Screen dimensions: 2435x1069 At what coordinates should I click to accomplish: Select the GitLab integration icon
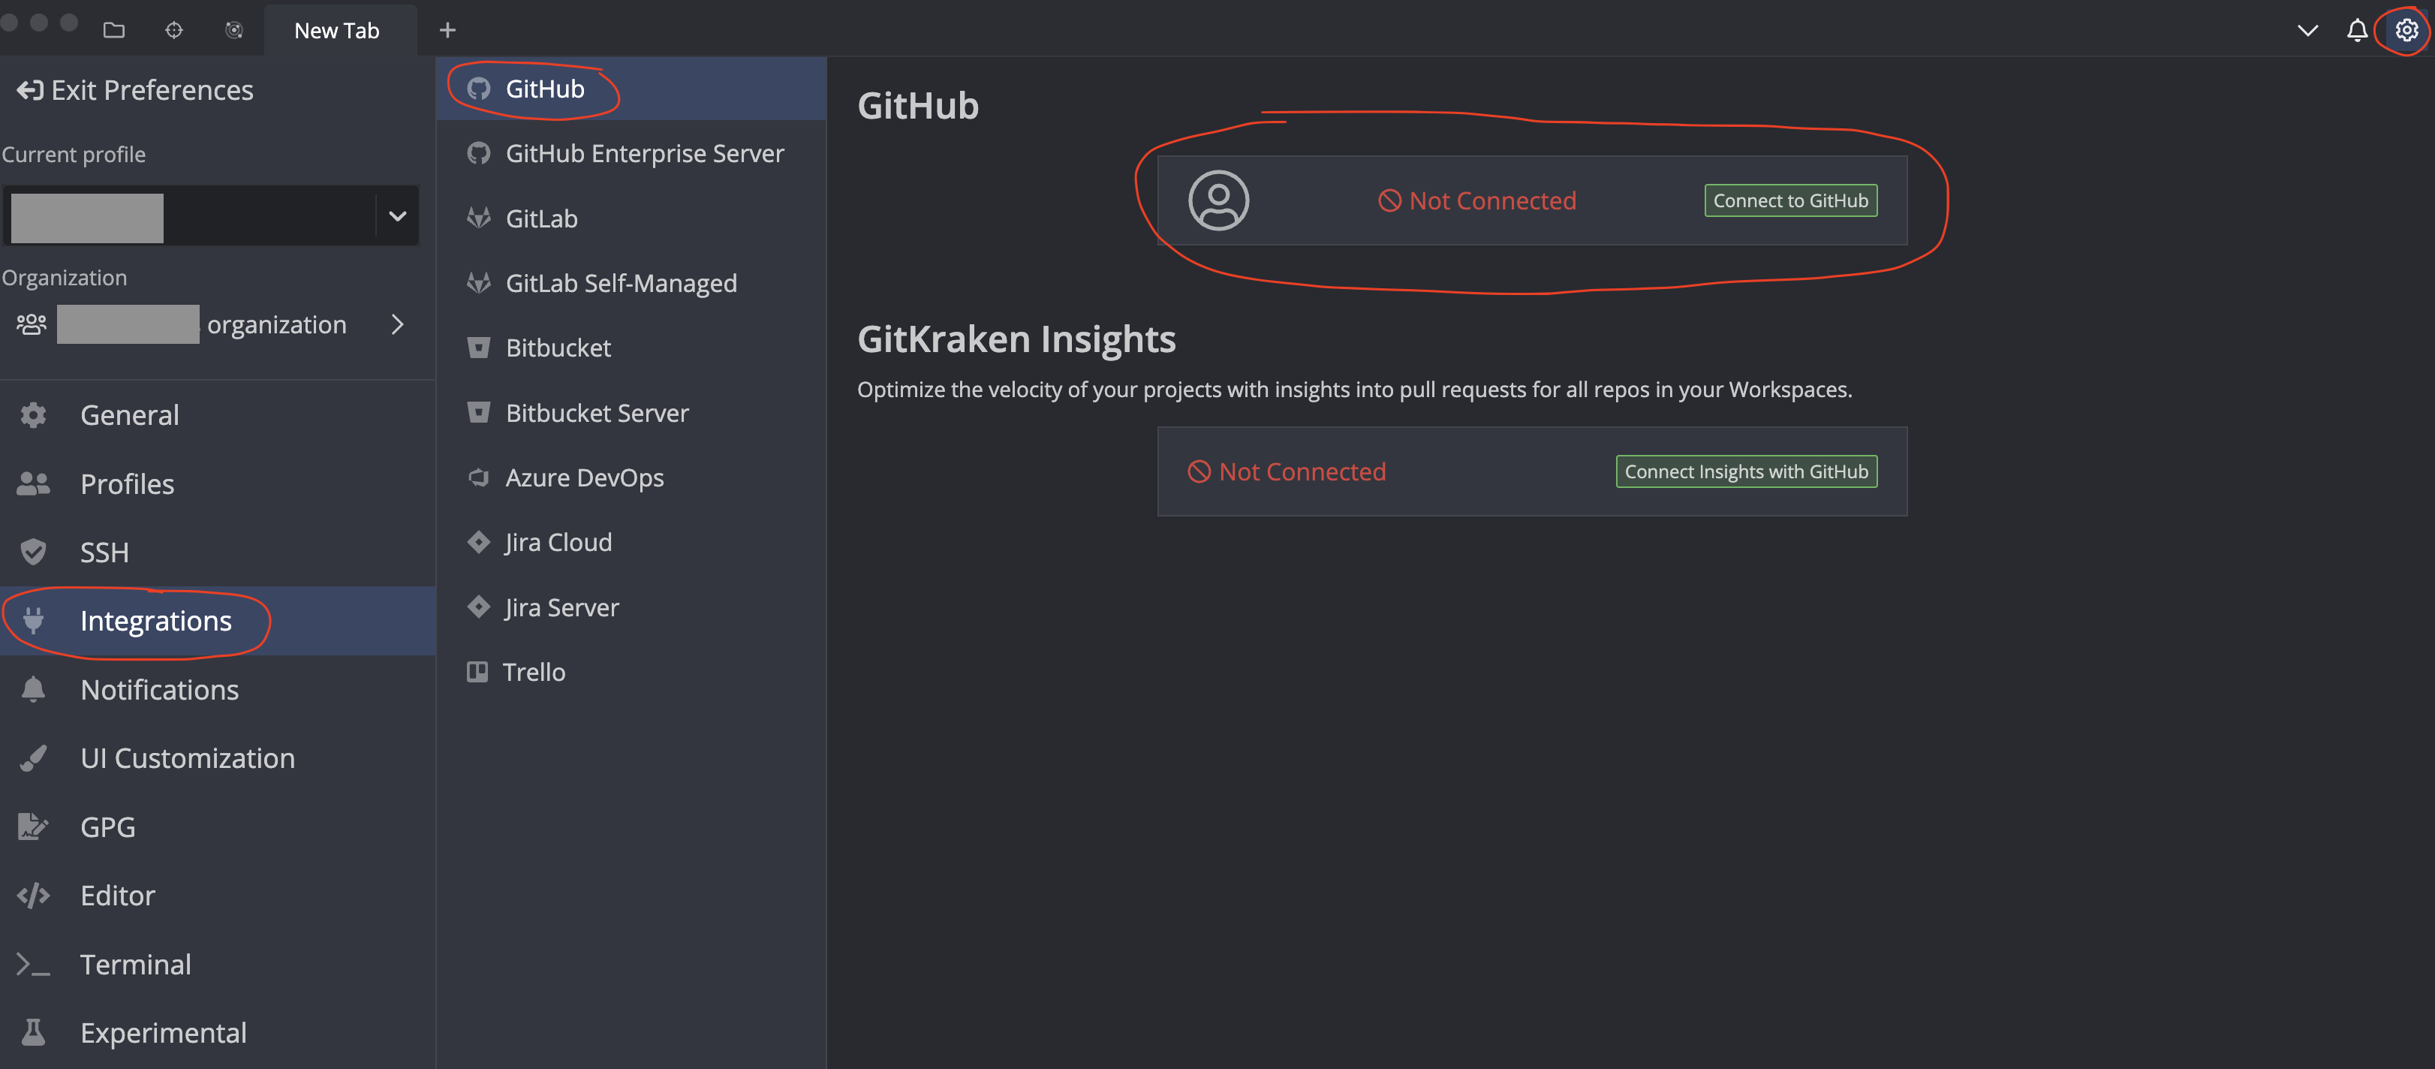(479, 218)
